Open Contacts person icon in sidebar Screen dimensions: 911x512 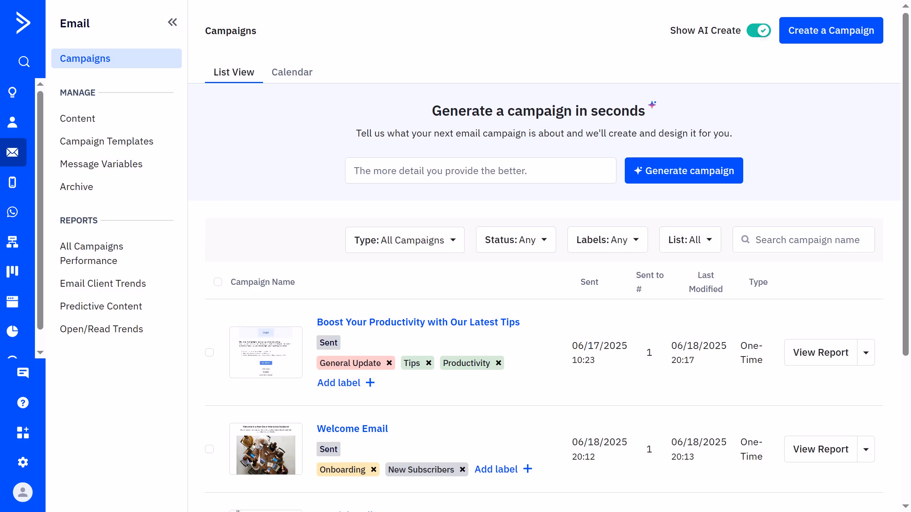pyautogui.click(x=13, y=122)
